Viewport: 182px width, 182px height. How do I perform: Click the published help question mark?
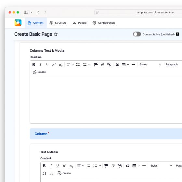tap(177, 34)
